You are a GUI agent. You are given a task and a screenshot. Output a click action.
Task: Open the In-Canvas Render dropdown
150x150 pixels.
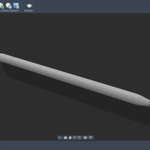(x=10, y=11)
